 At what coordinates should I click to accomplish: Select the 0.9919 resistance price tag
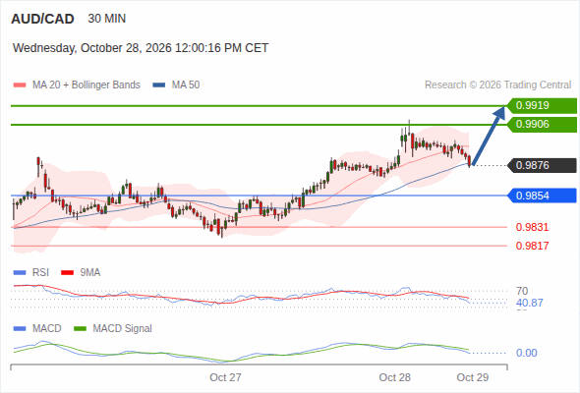(x=542, y=106)
